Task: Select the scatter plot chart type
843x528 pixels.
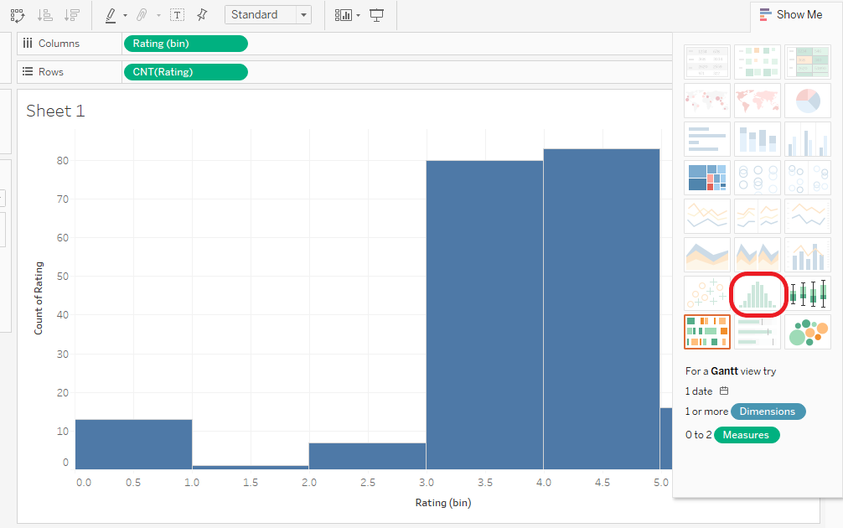Action: [706, 294]
